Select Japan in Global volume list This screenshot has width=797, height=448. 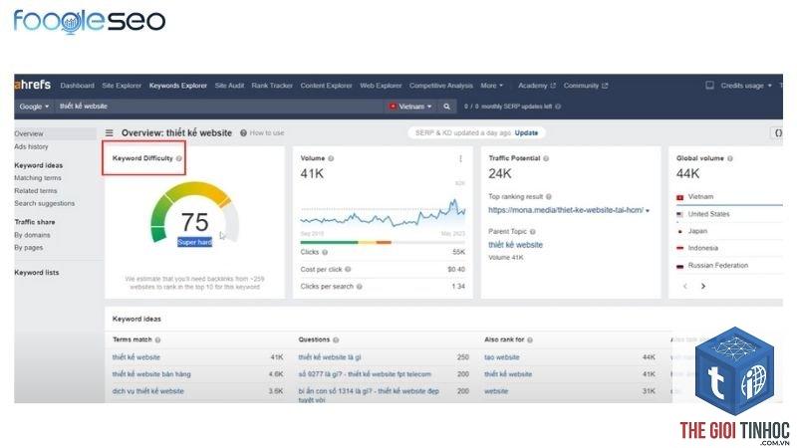click(x=697, y=231)
